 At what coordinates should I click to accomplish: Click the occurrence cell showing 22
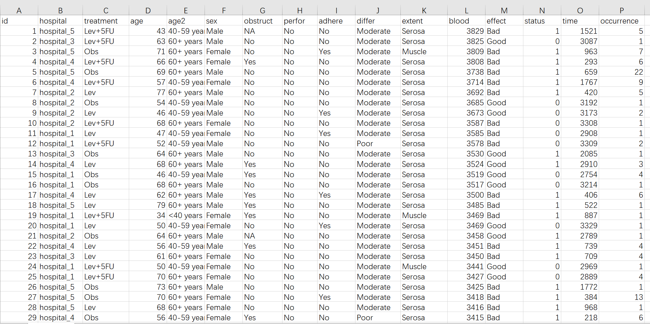(x=621, y=72)
